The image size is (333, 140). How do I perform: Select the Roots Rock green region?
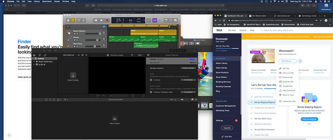[x=146, y=45]
